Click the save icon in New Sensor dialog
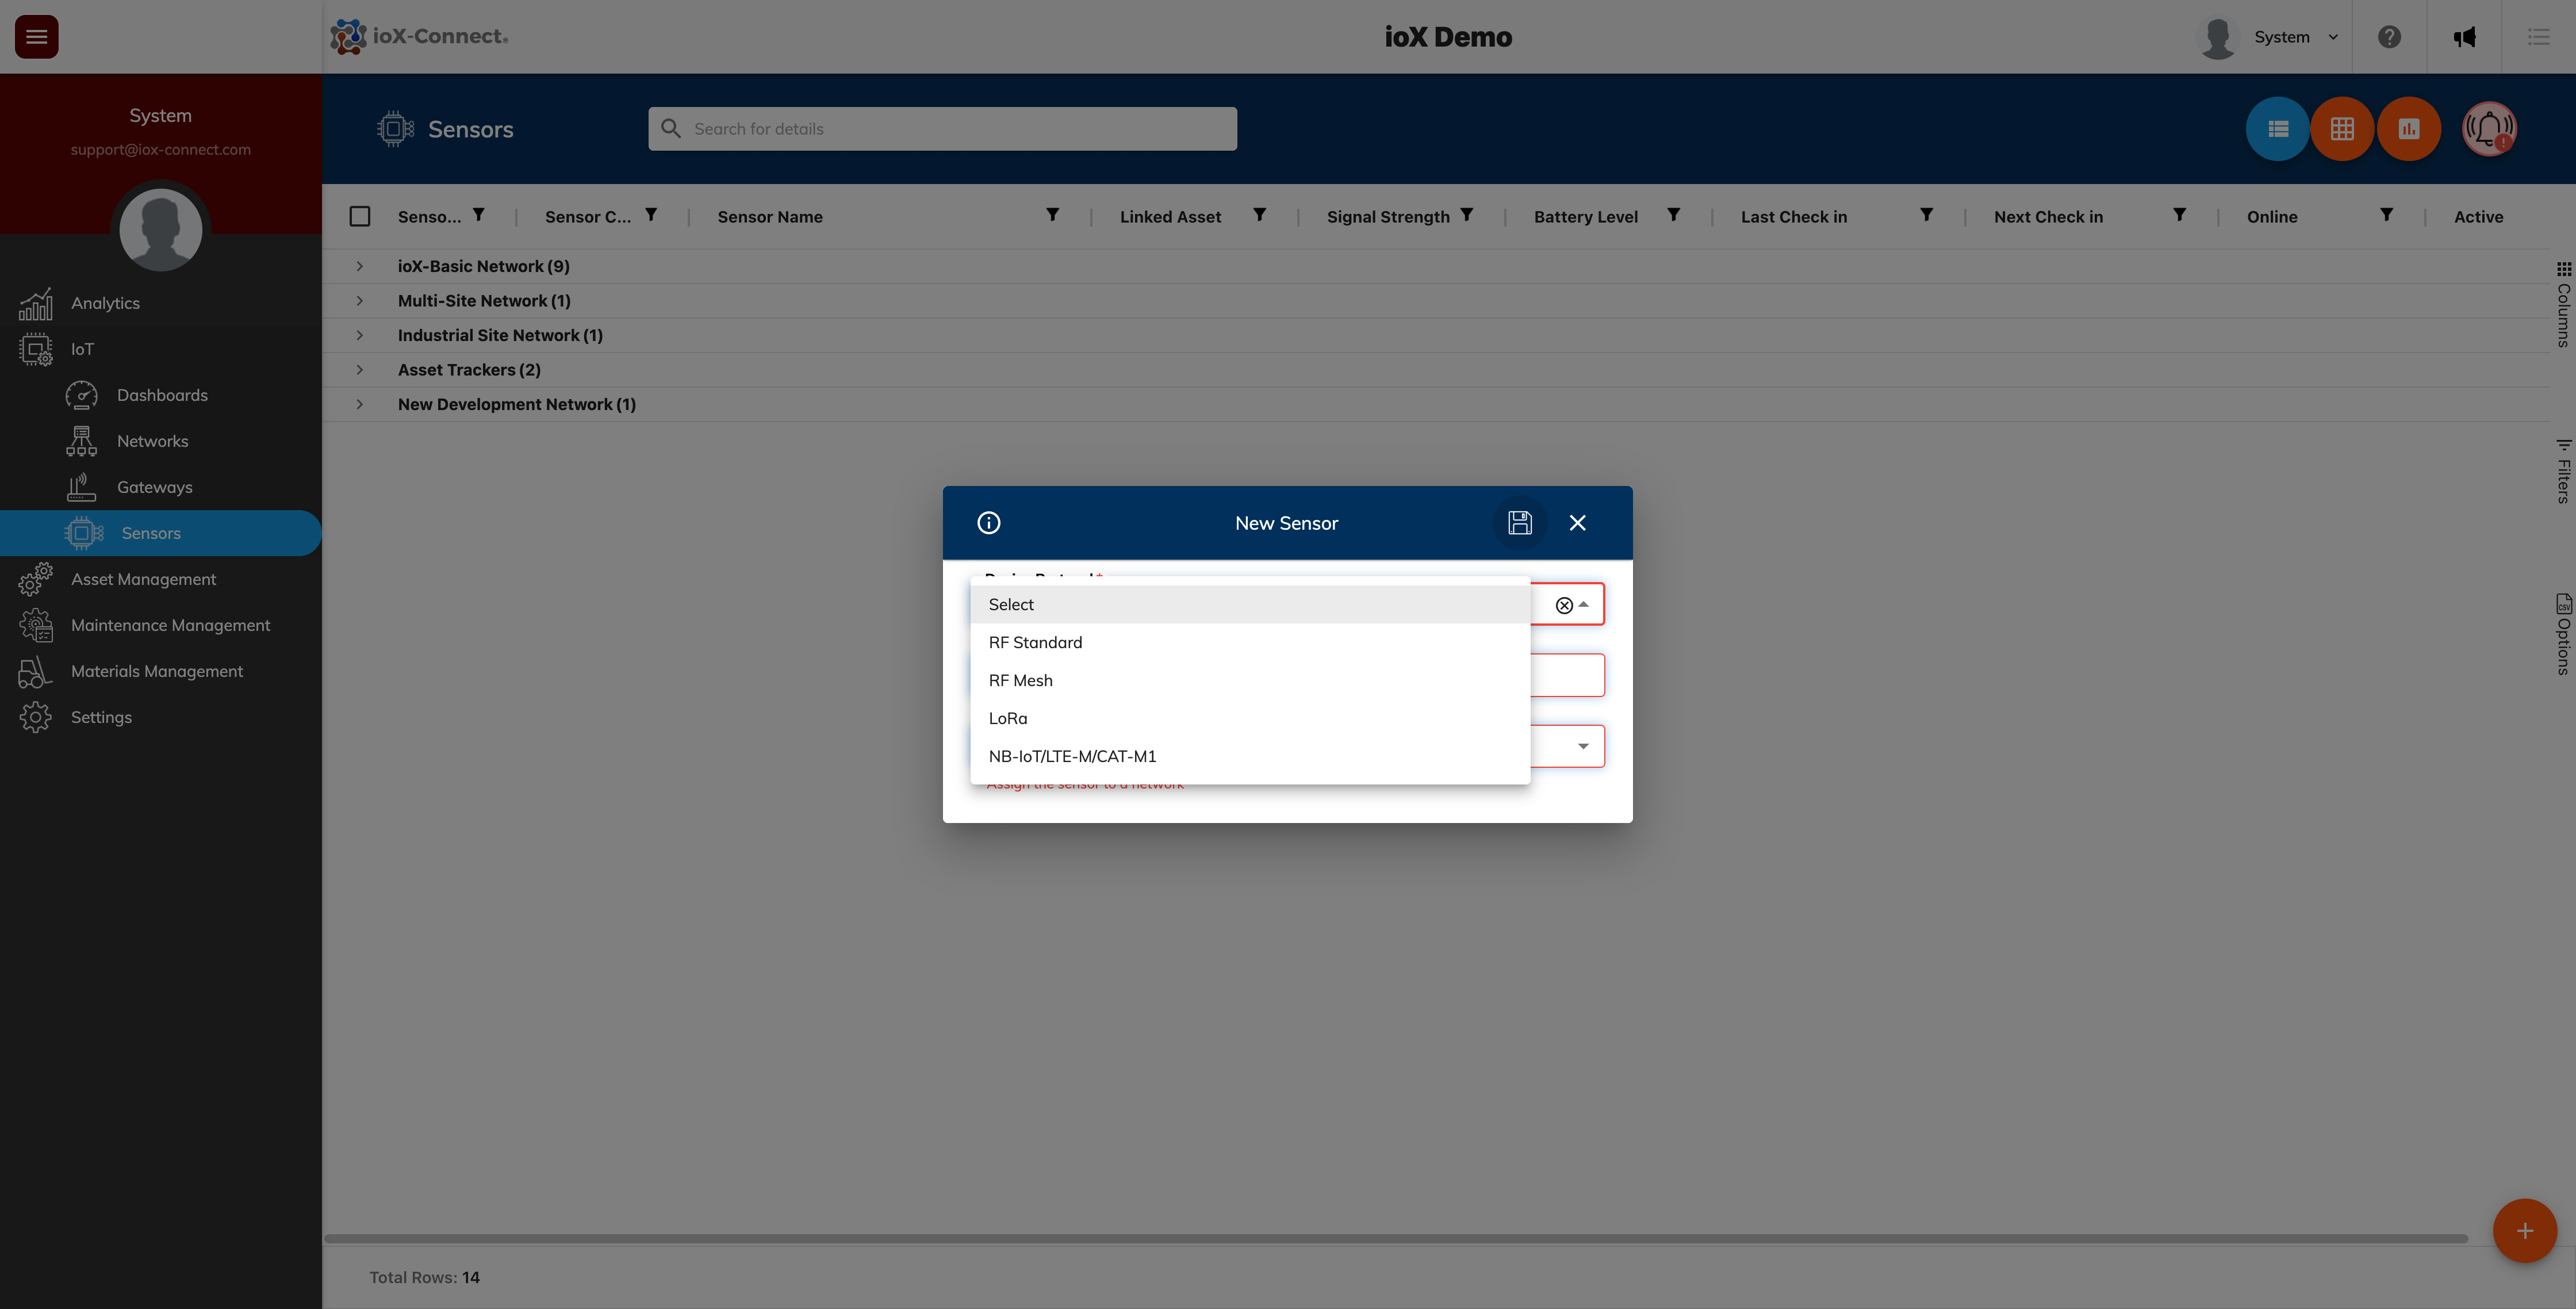Screen dimensions: 2576x1309 (1519, 523)
